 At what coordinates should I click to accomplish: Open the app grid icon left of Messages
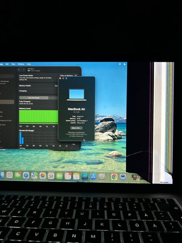click(x=9, y=175)
